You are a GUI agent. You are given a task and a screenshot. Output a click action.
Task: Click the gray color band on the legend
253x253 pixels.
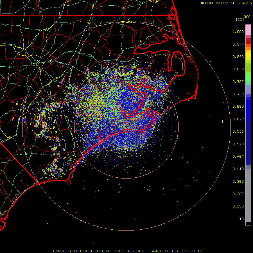point(248,195)
